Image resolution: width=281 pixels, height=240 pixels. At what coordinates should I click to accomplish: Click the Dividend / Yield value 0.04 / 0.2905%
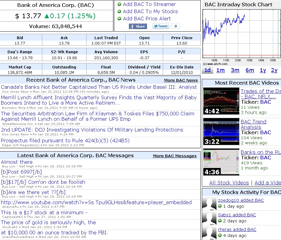pyautogui.click(x=144, y=73)
